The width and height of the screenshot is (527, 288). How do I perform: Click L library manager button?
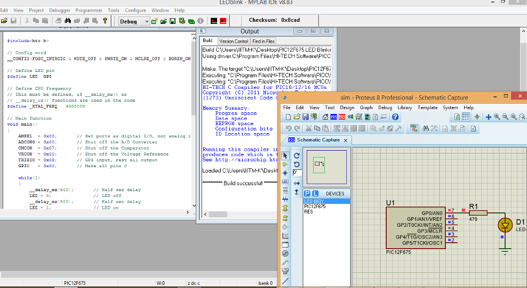pyautogui.click(x=315, y=193)
